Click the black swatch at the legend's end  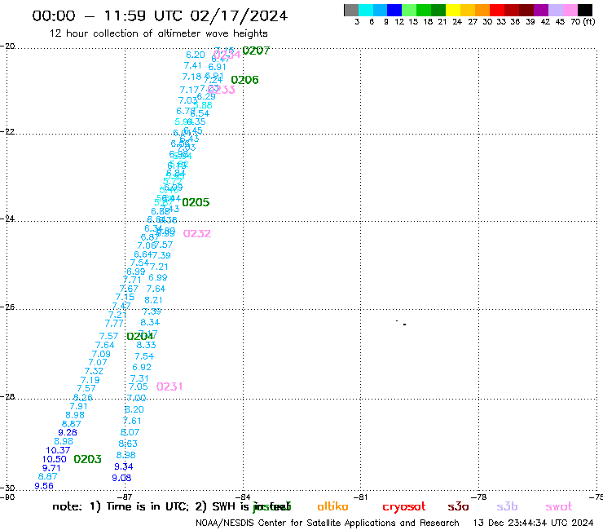tap(585, 10)
